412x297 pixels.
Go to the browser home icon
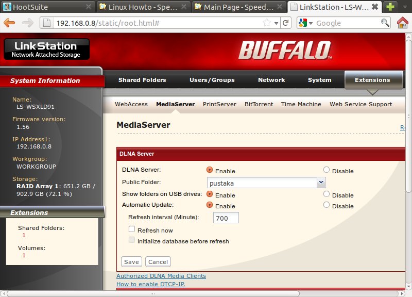(403, 23)
